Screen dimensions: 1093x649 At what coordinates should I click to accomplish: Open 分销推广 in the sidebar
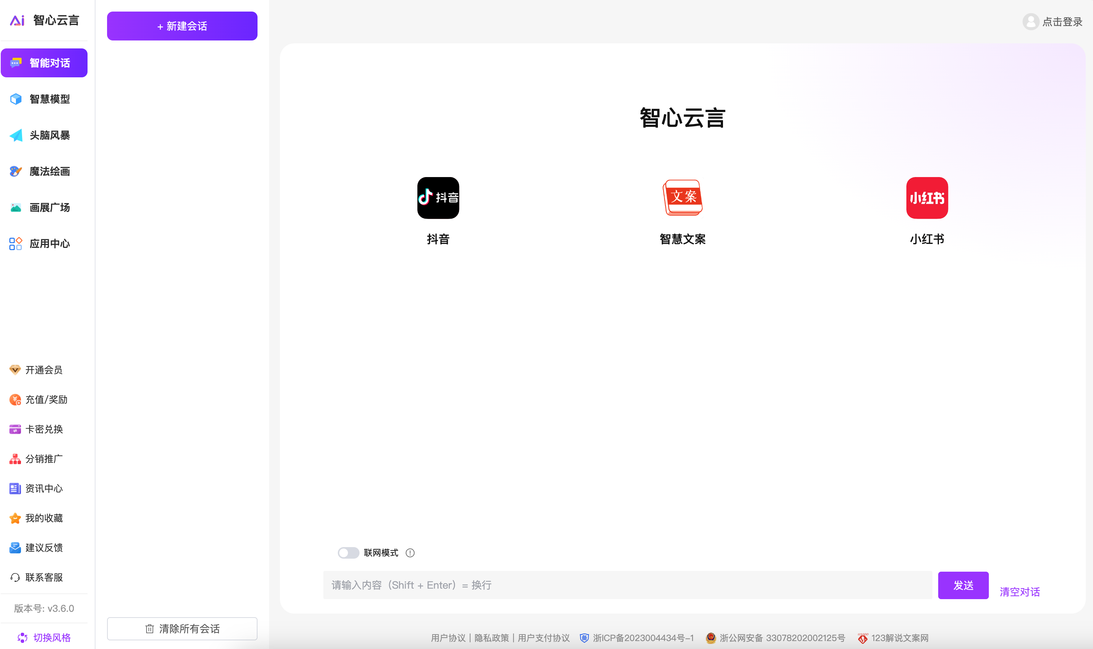(44, 459)
